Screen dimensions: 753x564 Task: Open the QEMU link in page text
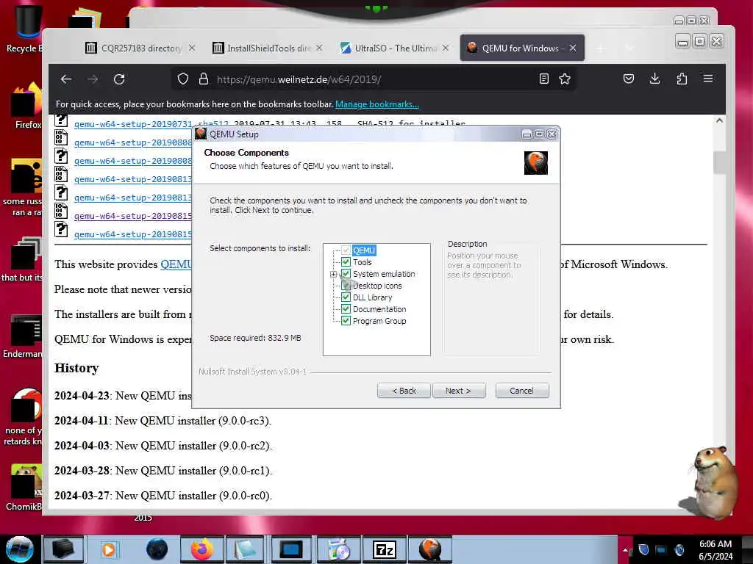pos(176,264)
